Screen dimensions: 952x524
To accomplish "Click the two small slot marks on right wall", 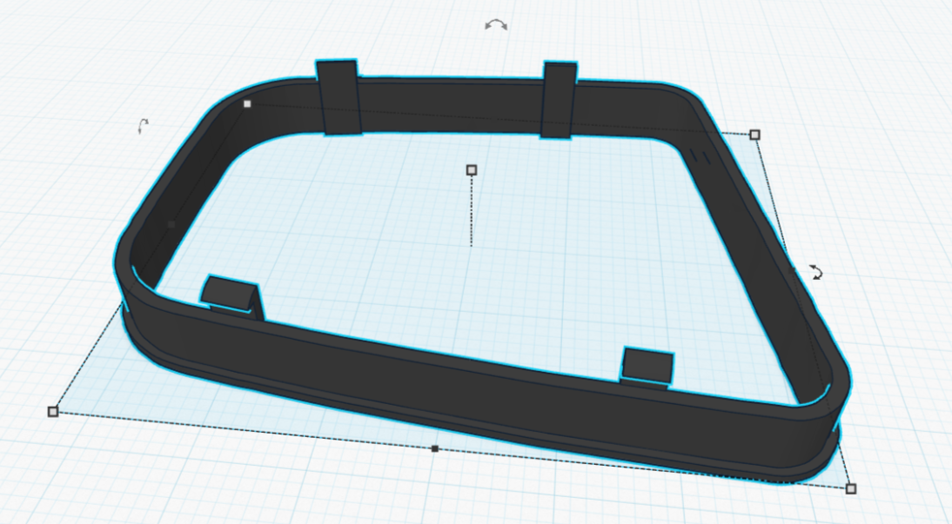I will point(700,156).
